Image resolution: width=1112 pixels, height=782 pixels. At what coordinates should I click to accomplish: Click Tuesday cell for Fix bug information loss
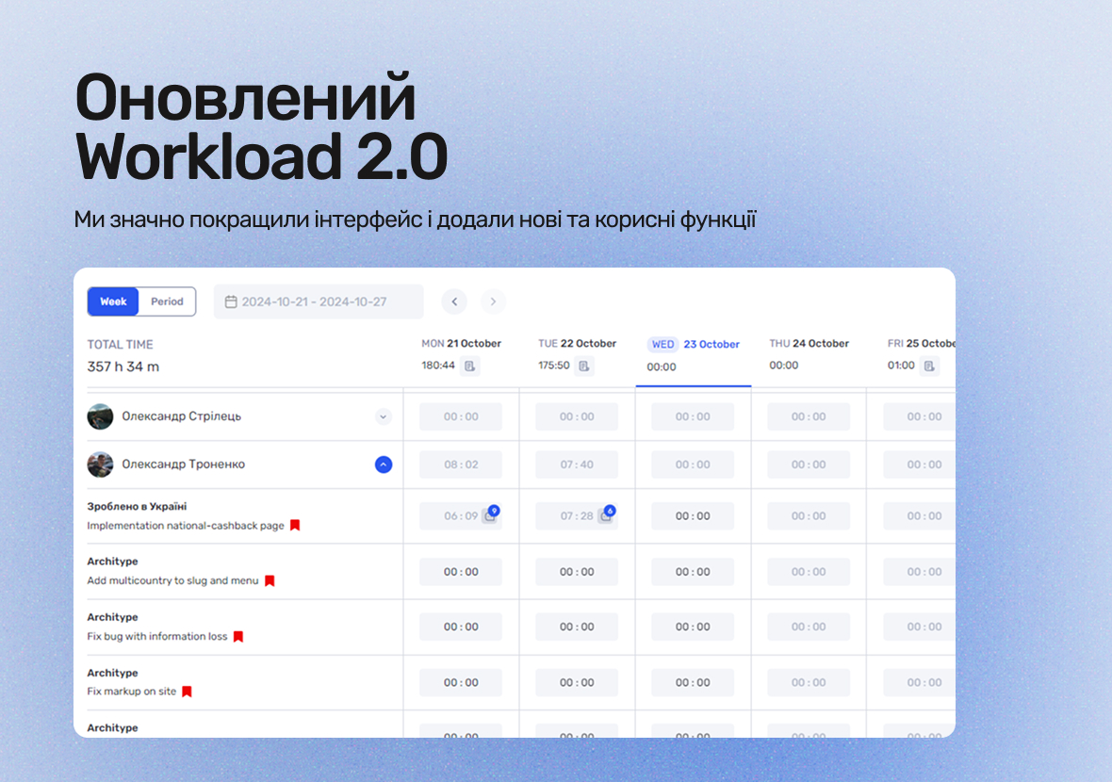[x=577, y=627]
